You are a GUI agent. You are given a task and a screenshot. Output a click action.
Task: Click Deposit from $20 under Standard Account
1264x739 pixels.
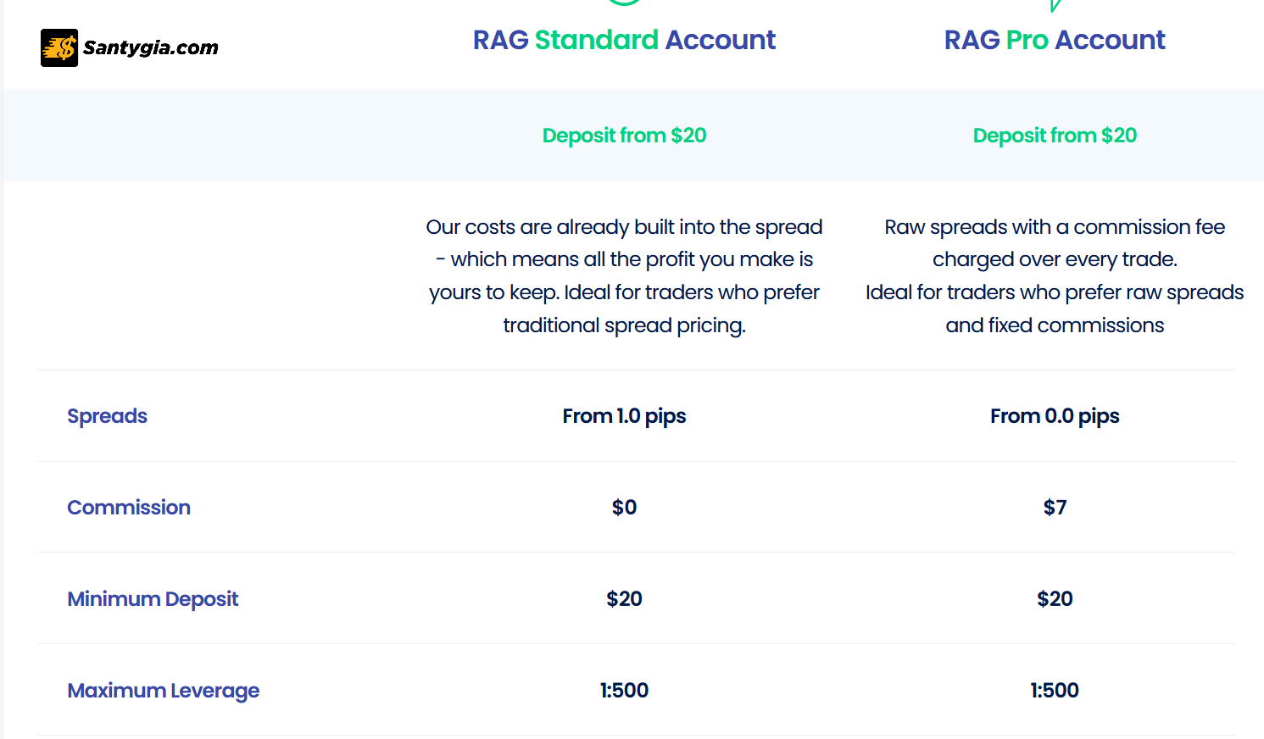(624, 136)
